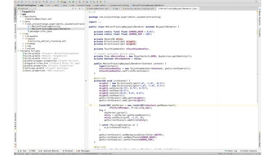Viewport: 275px width, 155px height.
Task: Open the Gradle Console
Action: tap(248, 151)
